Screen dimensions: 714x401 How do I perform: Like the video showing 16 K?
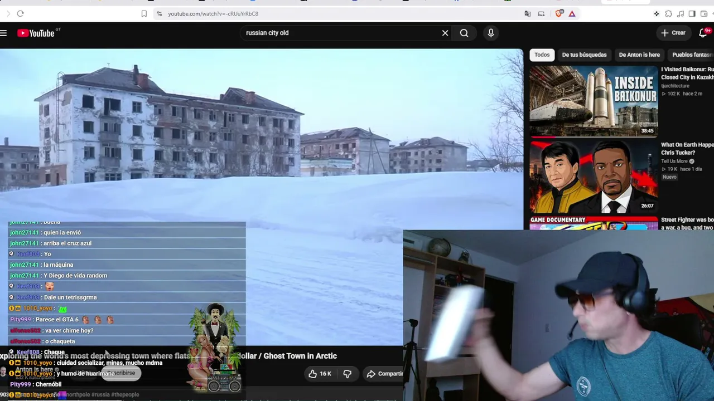[x=320, y=374]
